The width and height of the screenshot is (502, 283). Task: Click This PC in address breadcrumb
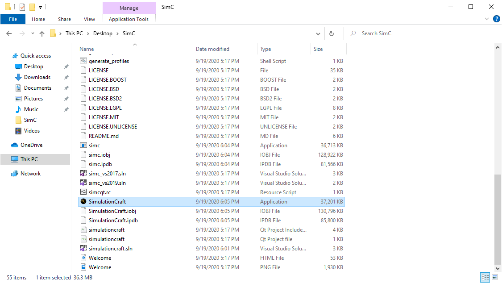tap(74, 33)
